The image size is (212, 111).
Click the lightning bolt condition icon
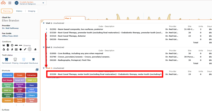[12, 49]
